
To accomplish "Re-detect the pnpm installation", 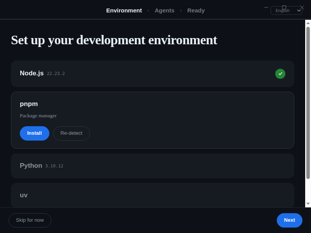I will click(72, 133).
